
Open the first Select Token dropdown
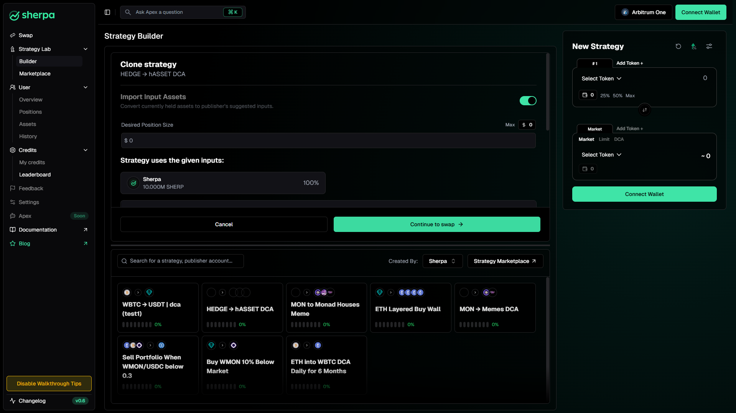click(601, 78)
